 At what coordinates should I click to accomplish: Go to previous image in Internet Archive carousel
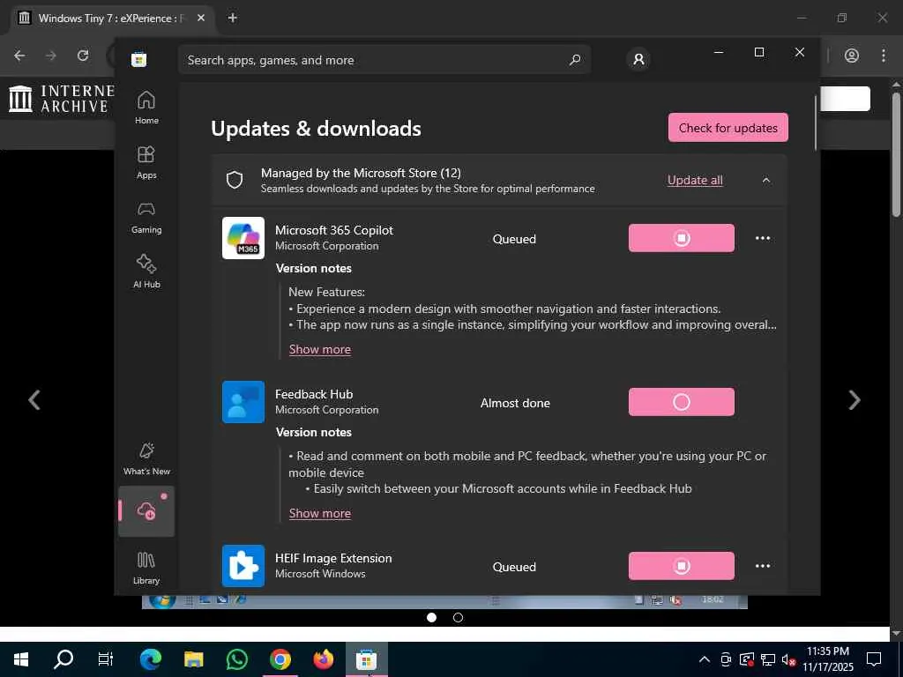tap(34, 400)
